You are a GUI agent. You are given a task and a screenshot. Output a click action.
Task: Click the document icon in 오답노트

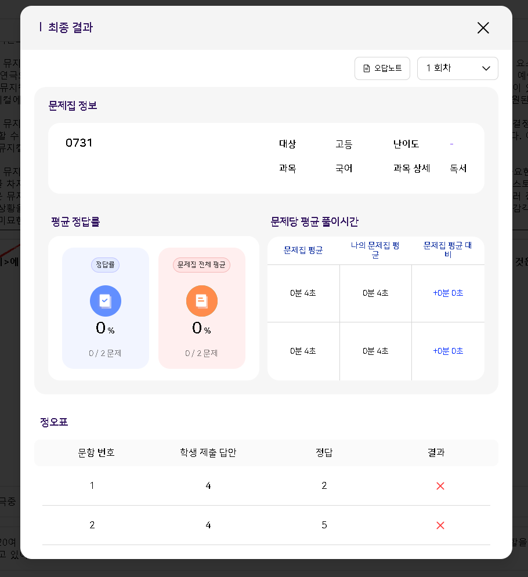366,68
